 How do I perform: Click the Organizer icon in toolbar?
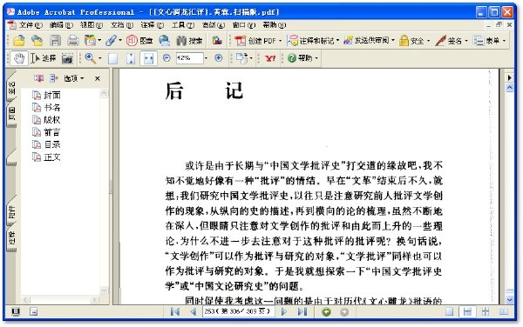click(x=90, y=41)
